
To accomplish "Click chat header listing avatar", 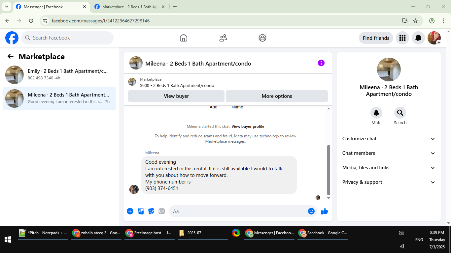I will pos(136,63).
